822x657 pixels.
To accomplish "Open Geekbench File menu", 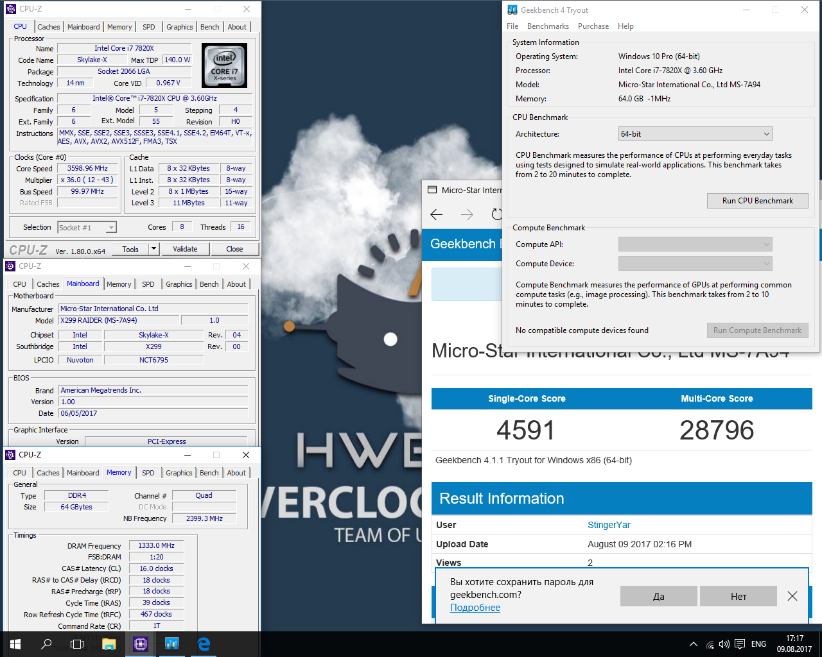I will pos(512,26).
